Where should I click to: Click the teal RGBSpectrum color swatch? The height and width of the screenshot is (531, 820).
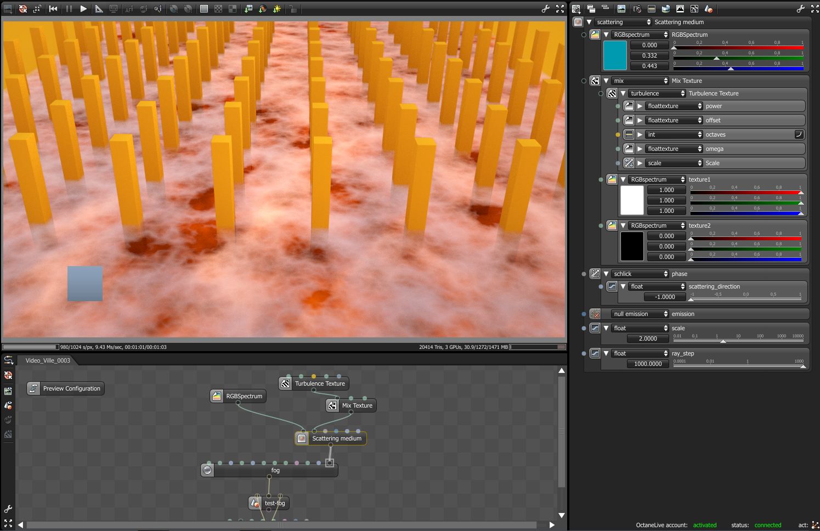click(x=615, y=55)
